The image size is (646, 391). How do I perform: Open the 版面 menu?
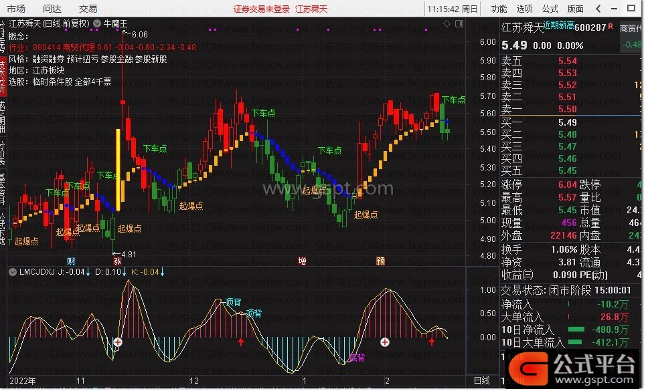click(576, 9)
